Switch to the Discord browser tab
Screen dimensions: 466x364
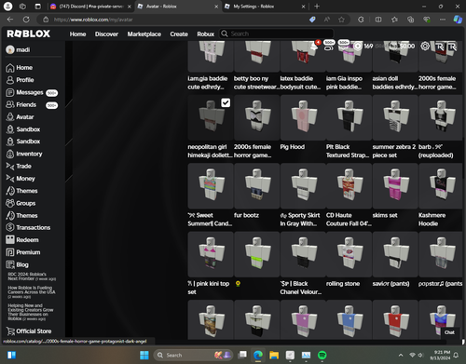coord(91,7)
